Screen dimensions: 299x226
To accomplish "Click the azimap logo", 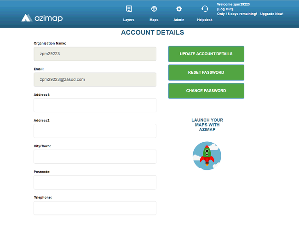I will 42,18.
